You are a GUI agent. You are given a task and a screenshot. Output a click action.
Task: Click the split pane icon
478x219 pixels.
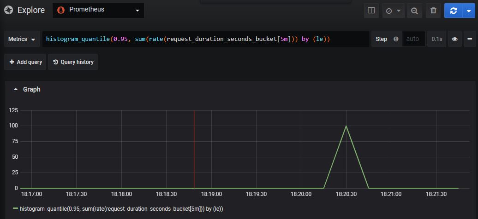click(371, 11)
